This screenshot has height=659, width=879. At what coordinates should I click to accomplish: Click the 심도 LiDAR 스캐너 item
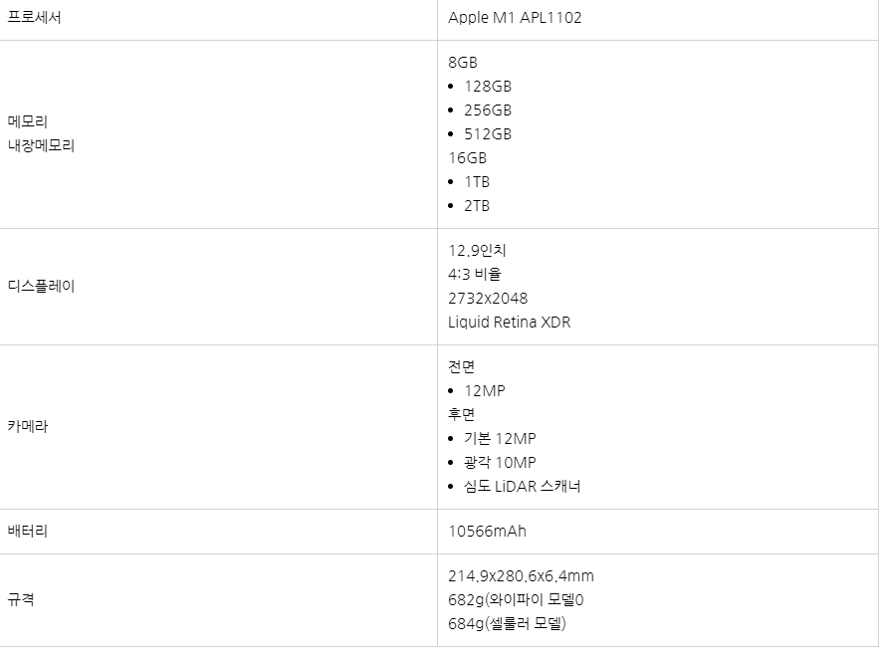[x=522, y=487]
